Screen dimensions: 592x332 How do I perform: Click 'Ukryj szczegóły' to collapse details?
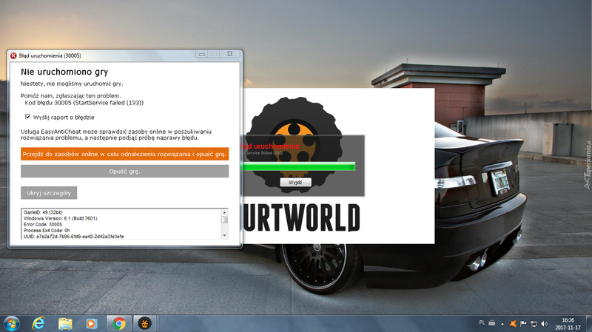click(x=49, y=193)
